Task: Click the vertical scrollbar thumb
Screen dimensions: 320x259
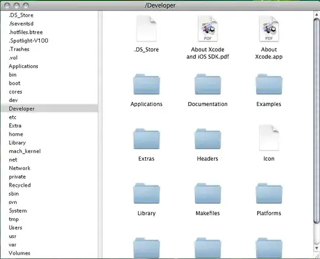Action: [316, 121]
